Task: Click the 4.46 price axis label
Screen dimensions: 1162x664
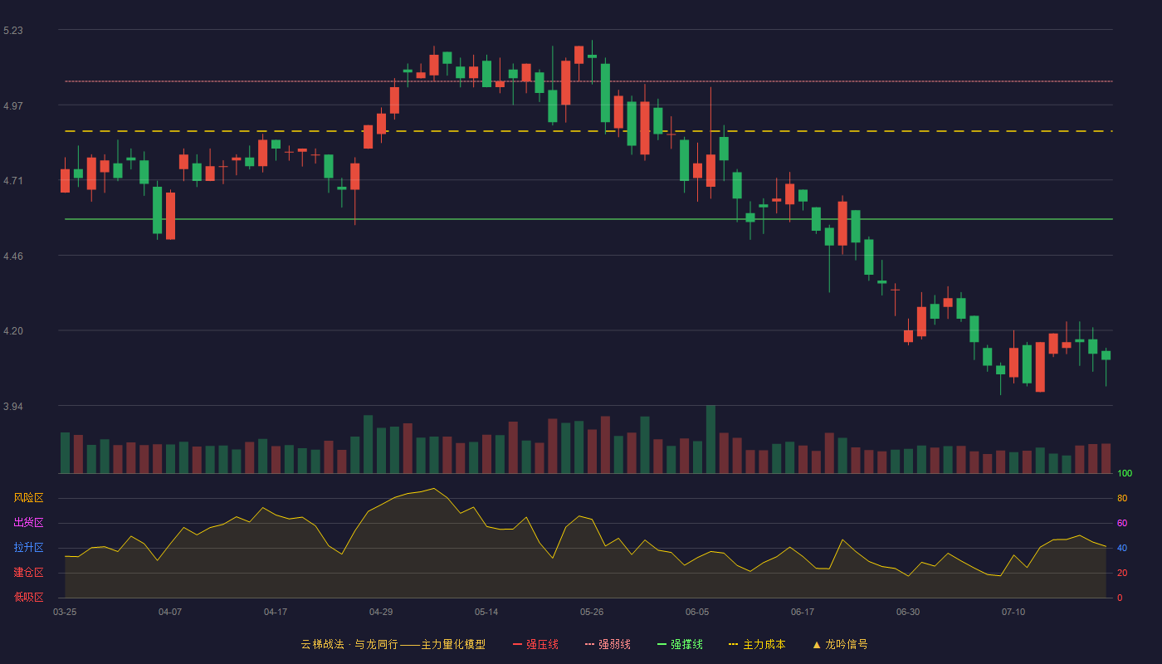Action: pos(13,256)
